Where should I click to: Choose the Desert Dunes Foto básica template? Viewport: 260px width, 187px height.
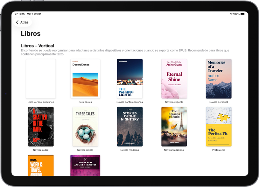click(x=85, y=79)
